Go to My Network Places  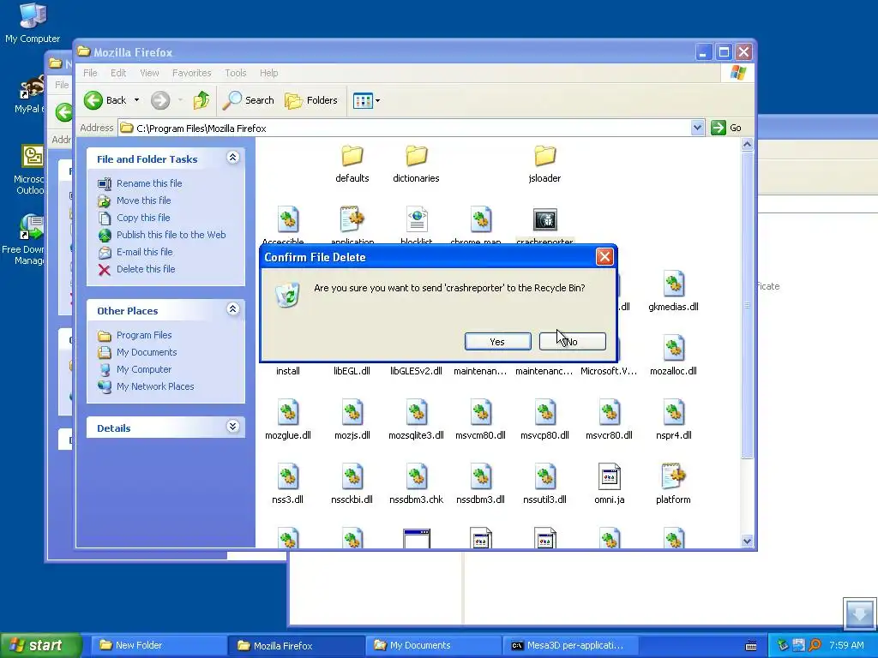pos(155,386)
